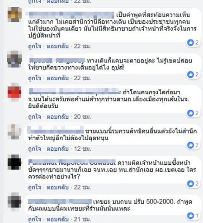Image resolution: width=203 pixels, height=223 pixels.
Task: Click ถูกใจ under the 20 ชม. comment
Action: (35, 117)
